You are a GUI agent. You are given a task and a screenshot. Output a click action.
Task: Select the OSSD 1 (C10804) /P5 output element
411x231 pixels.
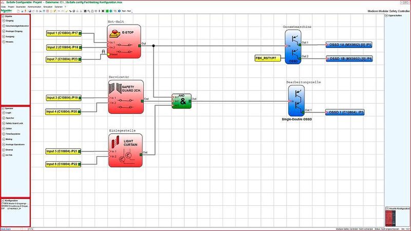[345, 112]
